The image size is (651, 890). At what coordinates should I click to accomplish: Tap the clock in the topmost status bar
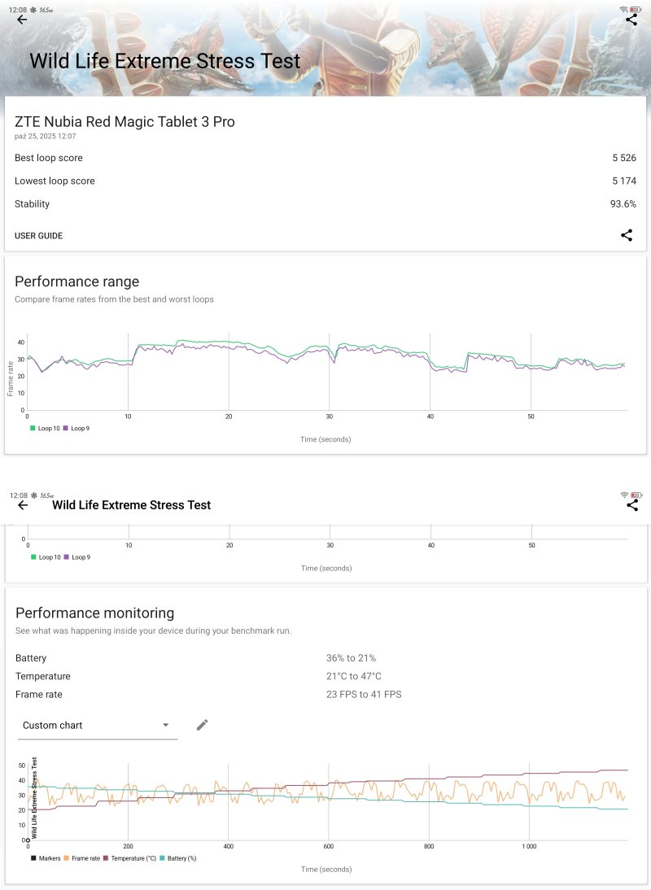[x=18, y=8]
